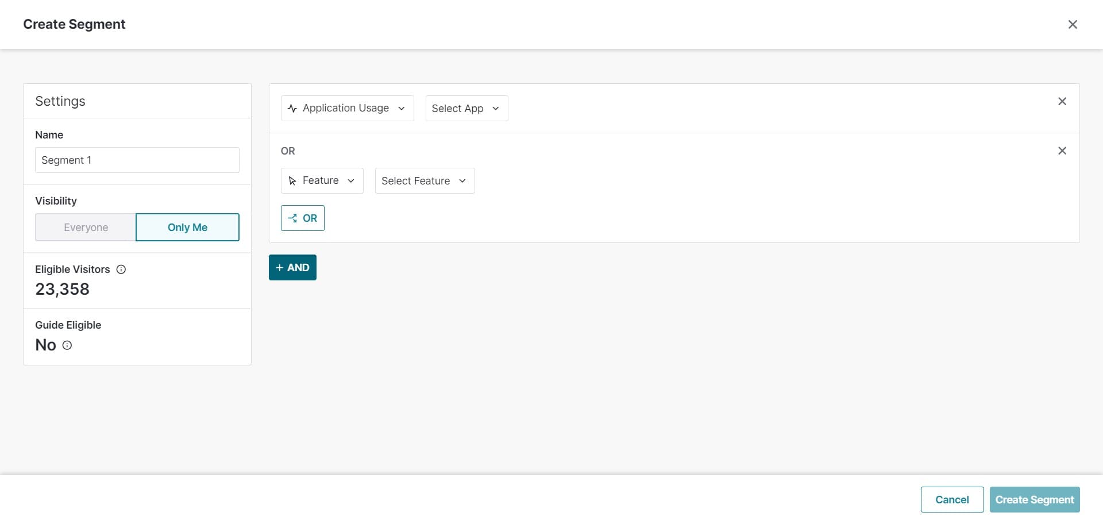Image resolution: width=1103 pixels, height=524 pixels.
Task: Expand the Select App dropdown
Action: point(466,109)
